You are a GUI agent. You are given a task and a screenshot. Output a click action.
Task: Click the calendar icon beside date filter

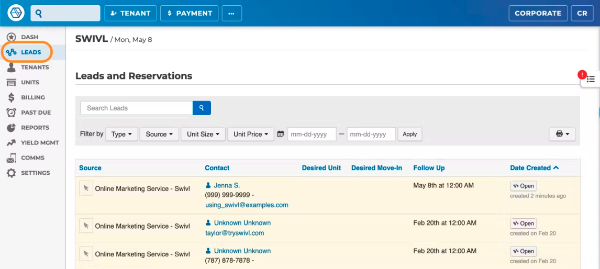[x=281, y=134]
